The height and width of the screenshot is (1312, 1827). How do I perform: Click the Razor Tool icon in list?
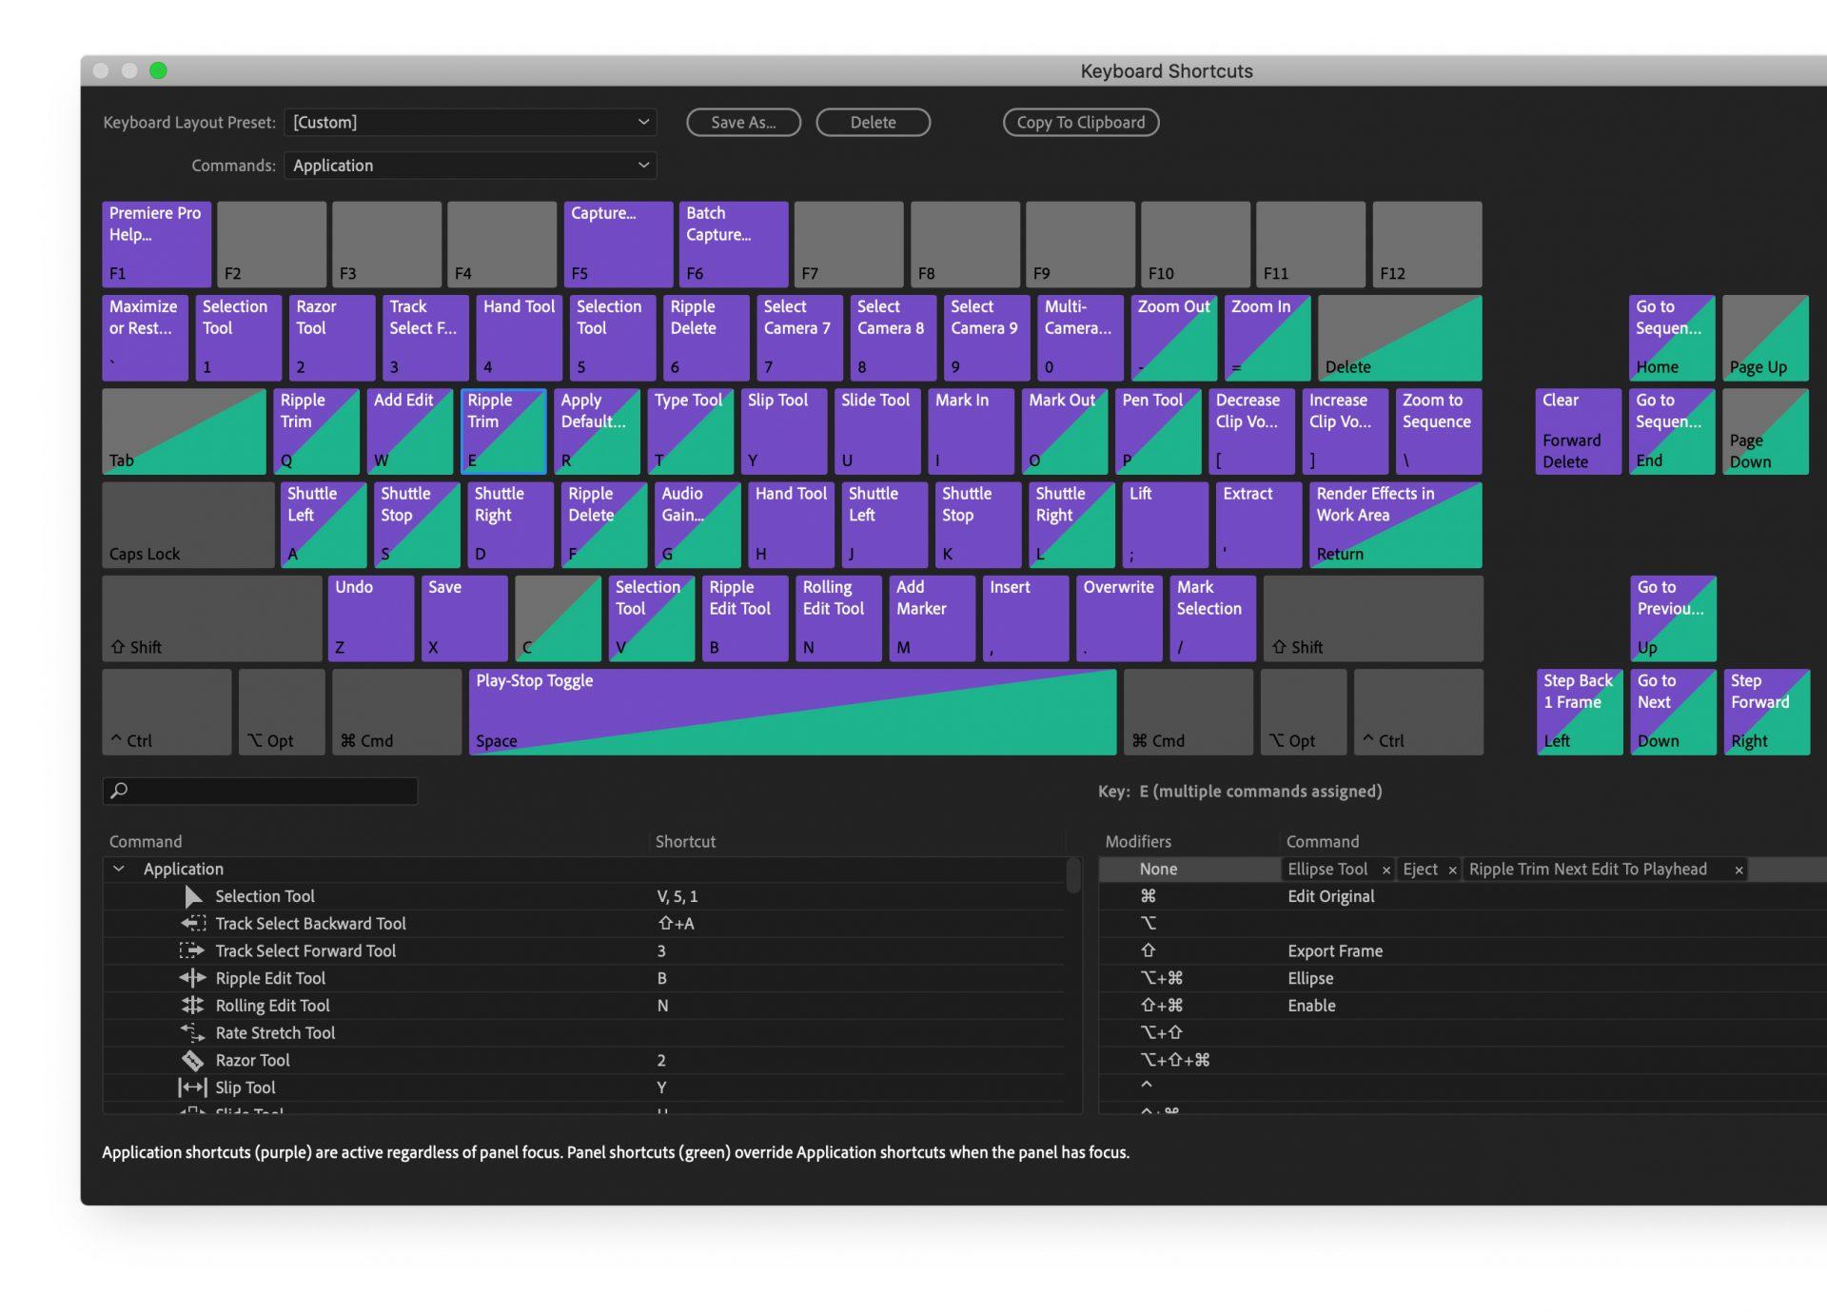point(192,1060)
